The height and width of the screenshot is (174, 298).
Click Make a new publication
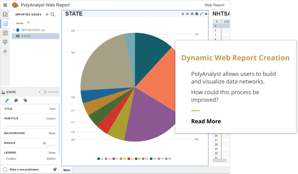click(x=24, y=169)
